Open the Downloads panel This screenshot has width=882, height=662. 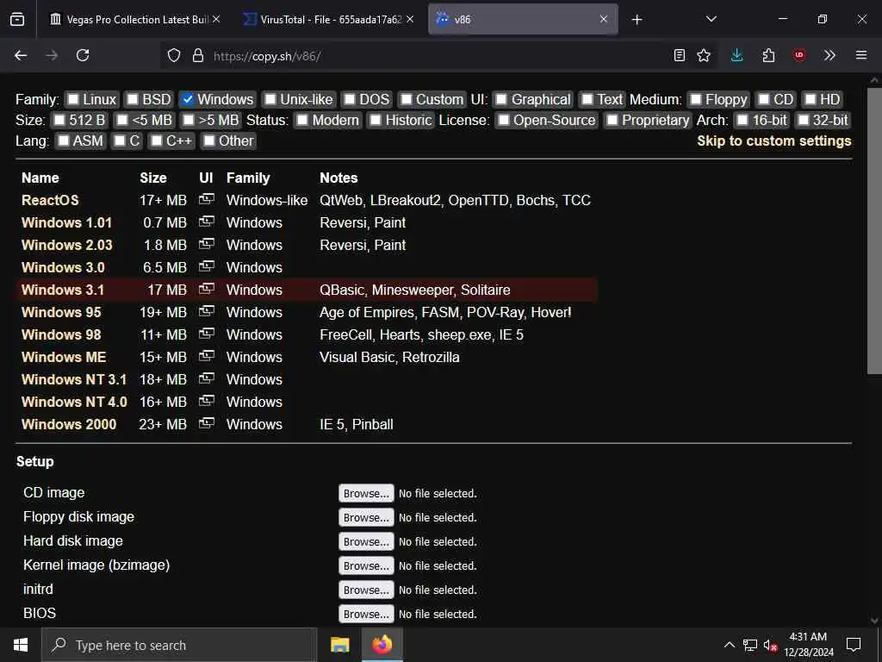pos(737,55)
